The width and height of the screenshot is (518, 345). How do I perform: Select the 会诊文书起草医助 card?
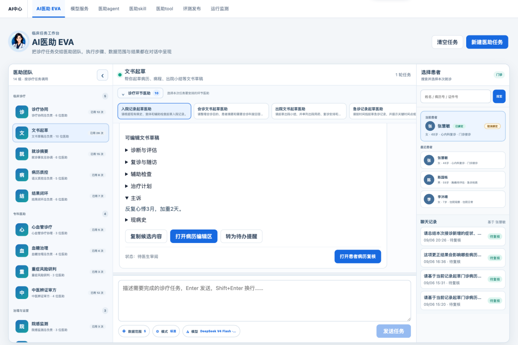pyautogui.click(x=231, y=111)
